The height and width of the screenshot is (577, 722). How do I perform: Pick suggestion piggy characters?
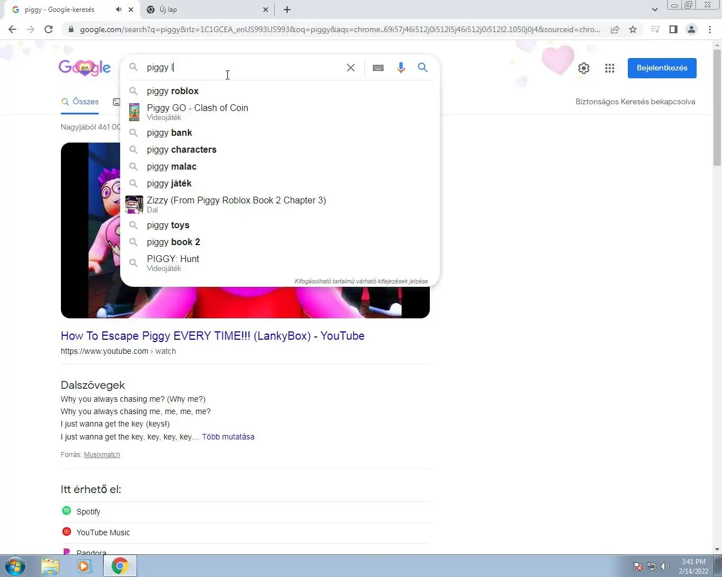coord(280,149)
